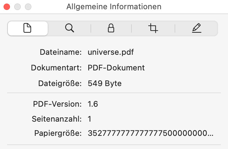Image resolution: width=228 pixels, height=149 pixels.
Task: Close the Allgemeine Informationen window
Action: point(7,7)
